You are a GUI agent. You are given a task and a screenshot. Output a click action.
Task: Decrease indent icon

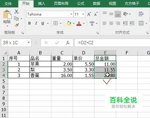[125, 23]
